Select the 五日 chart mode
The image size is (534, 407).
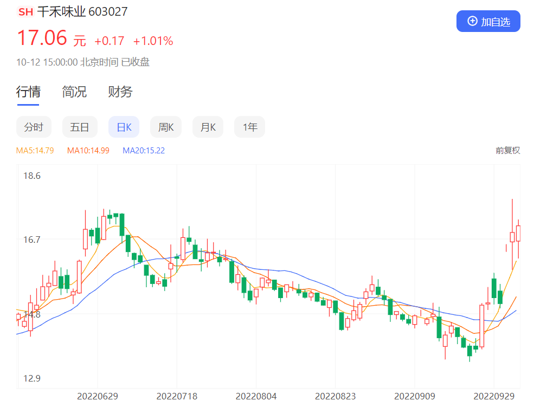click(x=80, y=127)
